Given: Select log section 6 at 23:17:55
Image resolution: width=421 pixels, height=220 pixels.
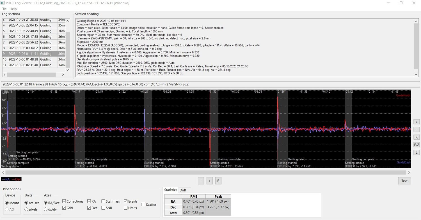Looking at the screenshot, I should (x=34, y=37).
